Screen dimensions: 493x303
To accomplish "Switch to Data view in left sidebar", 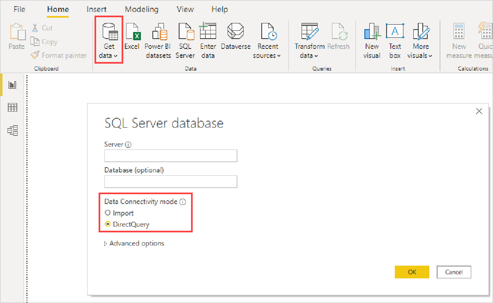I will coord(13,108).
